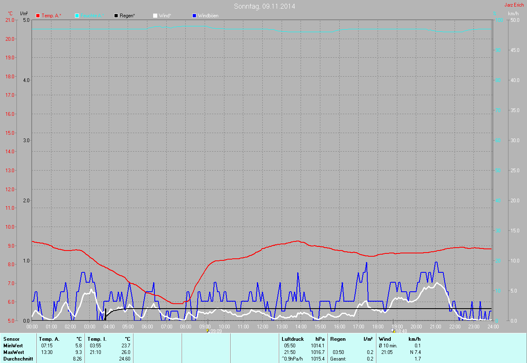
Task: Click the Windböen legend label
Action: click(x=208, y=16)
